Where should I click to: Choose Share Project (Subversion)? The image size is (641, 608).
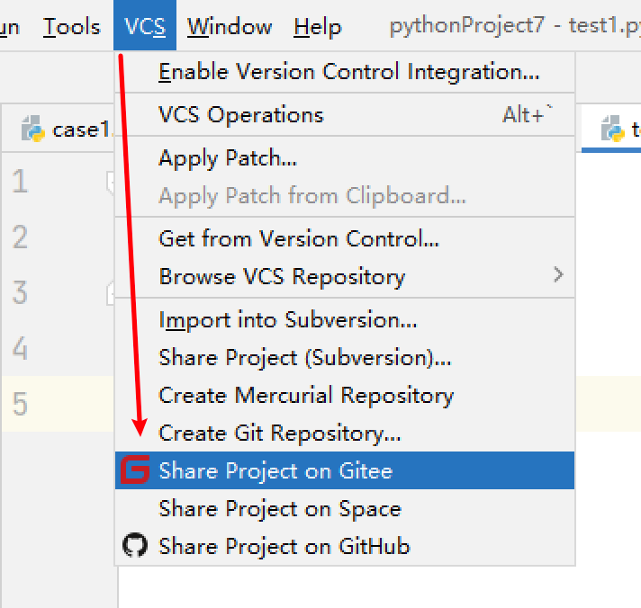tap(305, 358)
